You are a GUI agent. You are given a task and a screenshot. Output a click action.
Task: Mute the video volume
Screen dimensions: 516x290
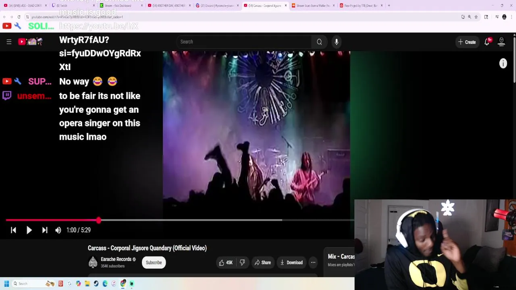coord(58,230)
